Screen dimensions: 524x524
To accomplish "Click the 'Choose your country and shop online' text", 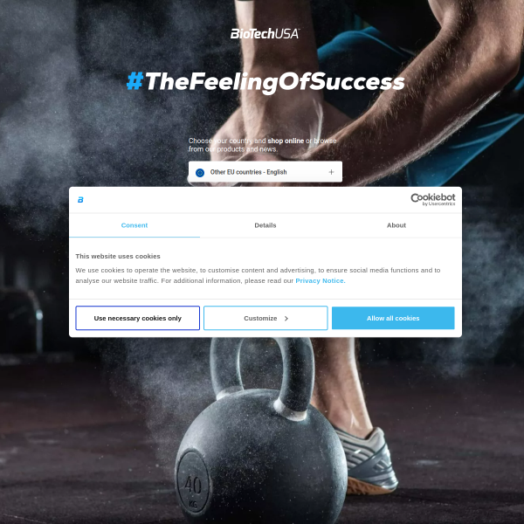I will point(262,145).
